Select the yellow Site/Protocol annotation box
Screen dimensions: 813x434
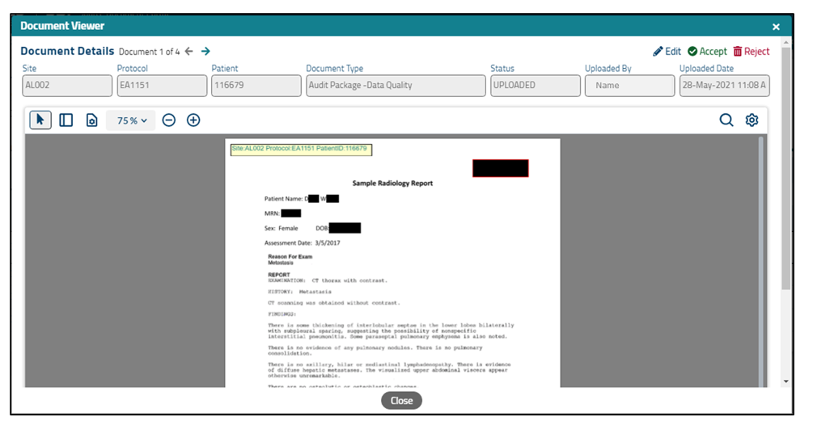click(301, 150)
